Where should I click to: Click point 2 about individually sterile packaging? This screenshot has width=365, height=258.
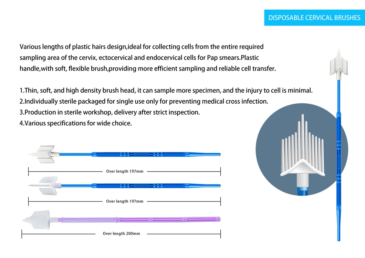[144, 101]
